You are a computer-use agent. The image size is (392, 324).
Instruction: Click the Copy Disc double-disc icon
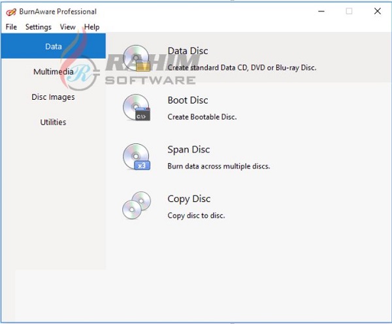click(x=137, y=205)
